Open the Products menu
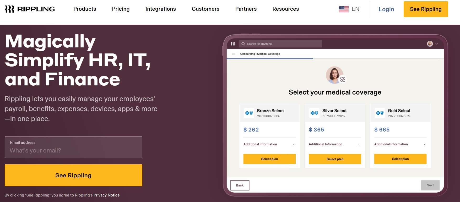Viewport: 460px width, 202px height. click(85, 9)
